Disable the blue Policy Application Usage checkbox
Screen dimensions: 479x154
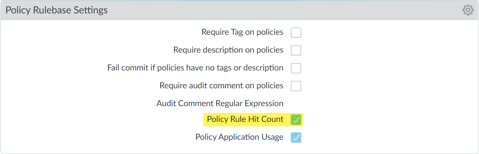[x=296, y=137]
